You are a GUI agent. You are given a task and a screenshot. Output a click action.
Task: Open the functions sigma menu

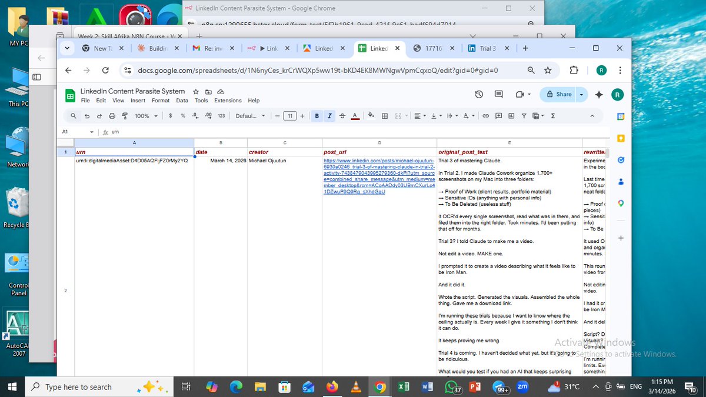tap(552, 116)
